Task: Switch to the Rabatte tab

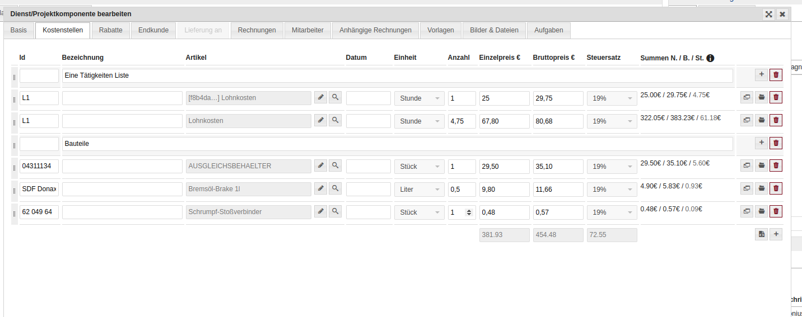Action: coord(111,30)
